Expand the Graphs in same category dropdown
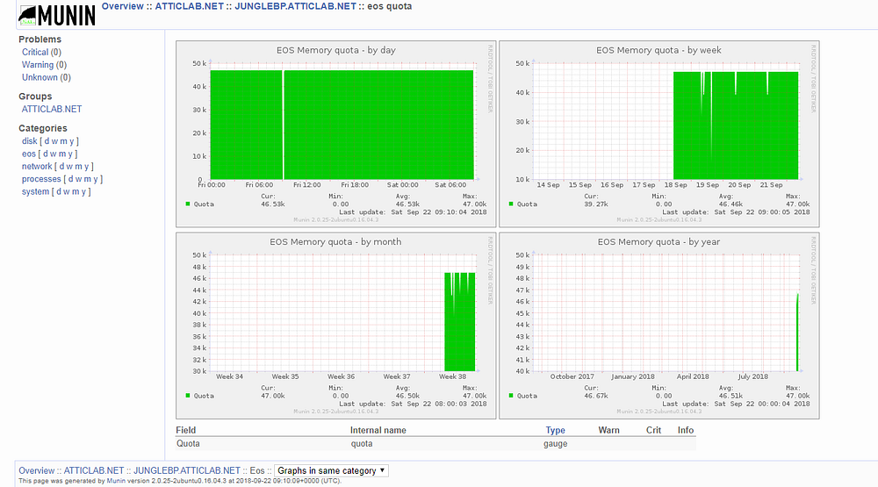Viewport: 878px width, 487px height. pyautogui.click(x=331, y=470)
